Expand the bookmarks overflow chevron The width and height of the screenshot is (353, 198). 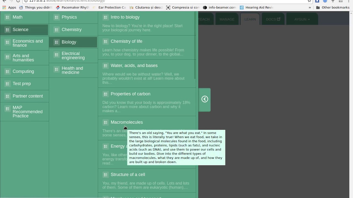310,7
